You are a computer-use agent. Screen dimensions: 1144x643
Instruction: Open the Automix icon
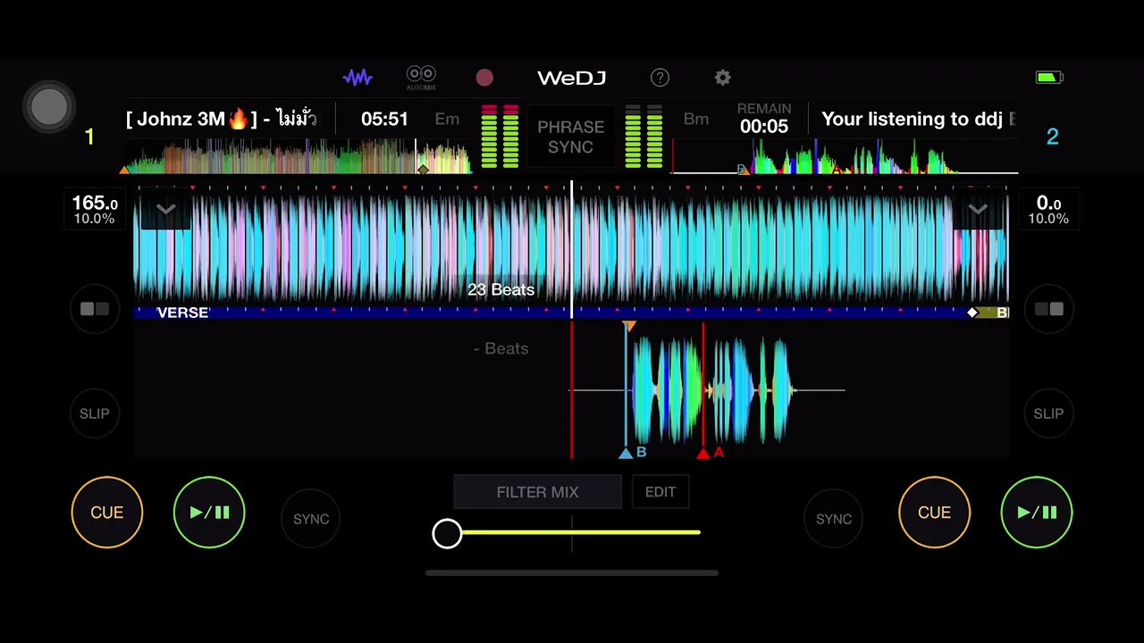pyautogui.click(x=421, y=78)
